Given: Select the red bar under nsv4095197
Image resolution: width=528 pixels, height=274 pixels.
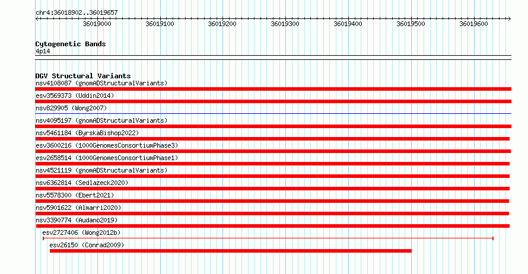Looking at the screenshot, I should 273,126.
